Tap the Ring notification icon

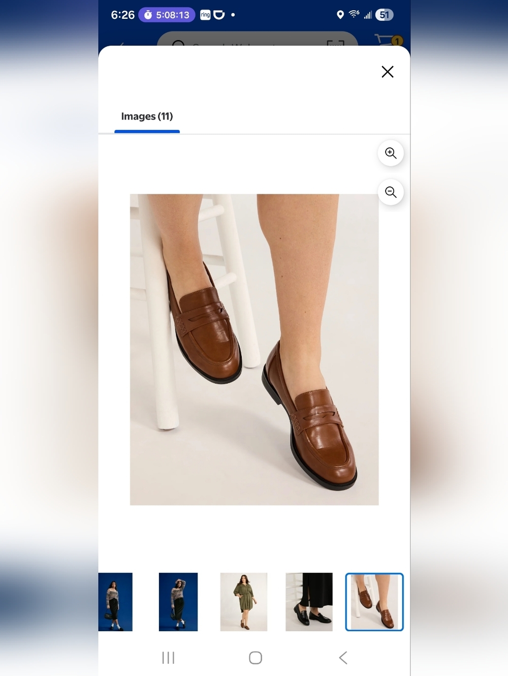pyautogui.click(x=205, y=15)
